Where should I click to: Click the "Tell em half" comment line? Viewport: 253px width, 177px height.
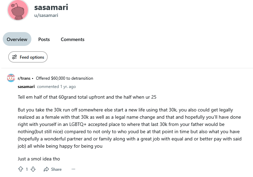tap(87, 97)
